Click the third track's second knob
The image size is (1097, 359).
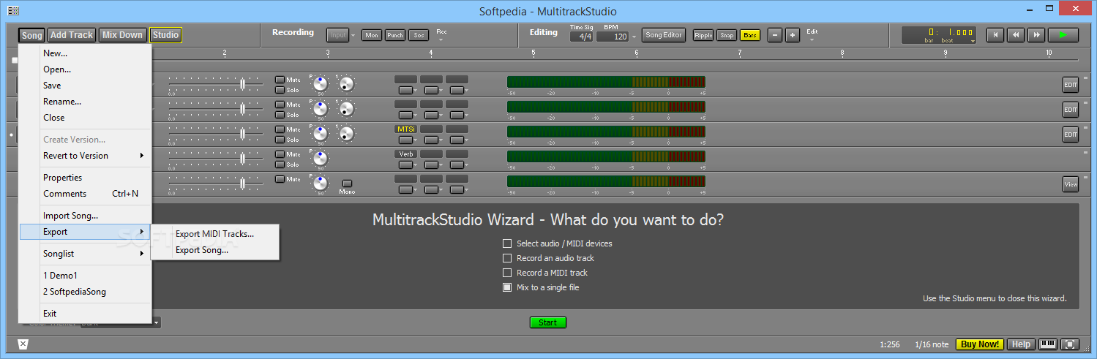click(x=346, y=134)
